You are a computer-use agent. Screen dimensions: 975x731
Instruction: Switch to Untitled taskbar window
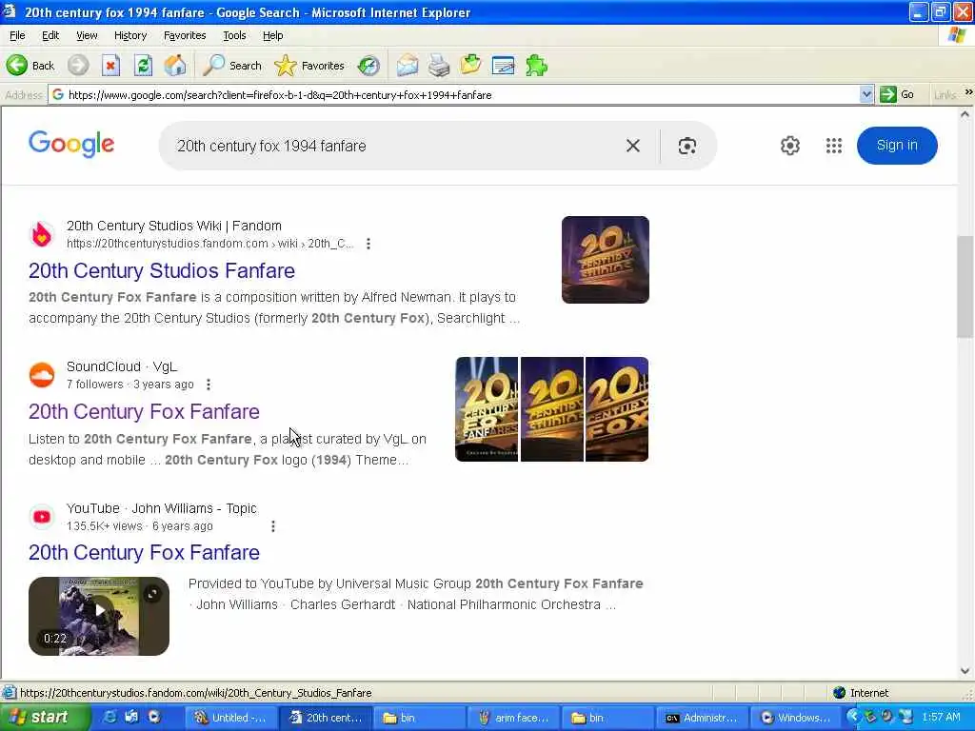(230, 718)
